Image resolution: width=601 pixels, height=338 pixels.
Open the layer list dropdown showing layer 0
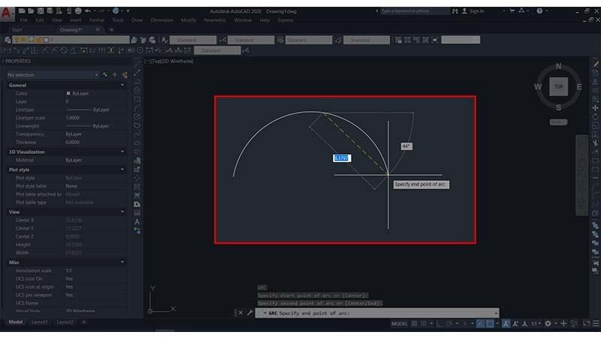[x=71, y=40]
